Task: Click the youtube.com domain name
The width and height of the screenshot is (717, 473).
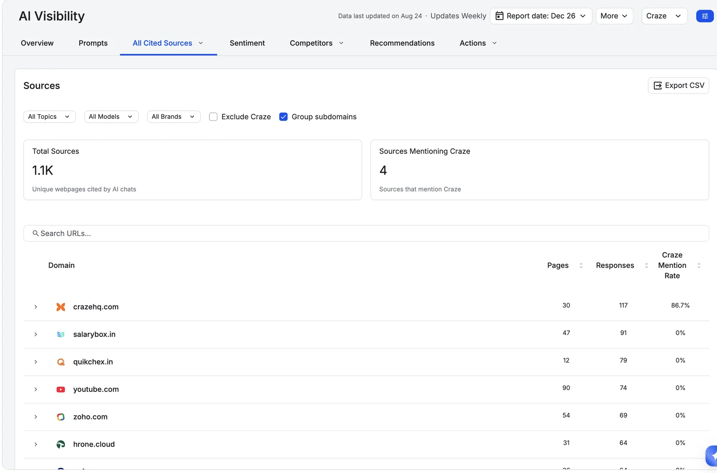Action: tap(96, 389)
